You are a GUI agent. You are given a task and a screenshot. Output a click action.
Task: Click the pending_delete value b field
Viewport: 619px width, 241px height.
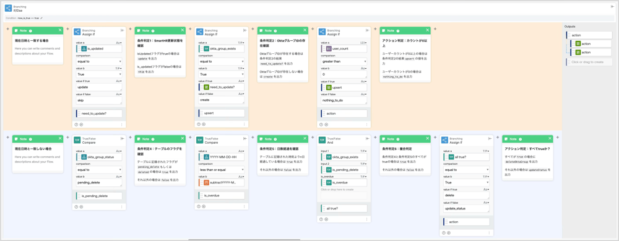click(x=98, y=183)
